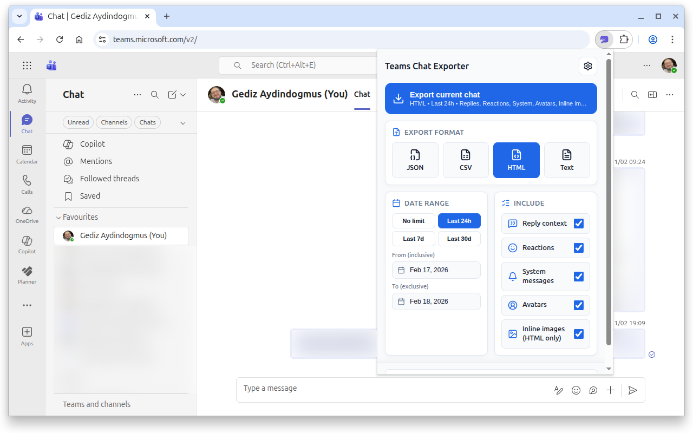Click the Teams logo icon

(x=52, y=65)
